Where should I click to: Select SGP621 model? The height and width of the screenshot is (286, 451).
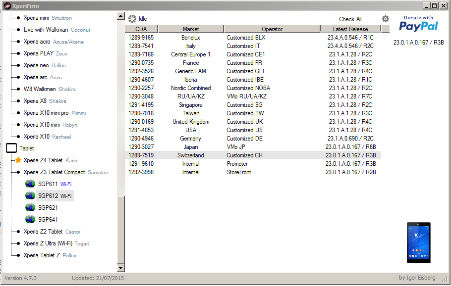click(48, 208)
